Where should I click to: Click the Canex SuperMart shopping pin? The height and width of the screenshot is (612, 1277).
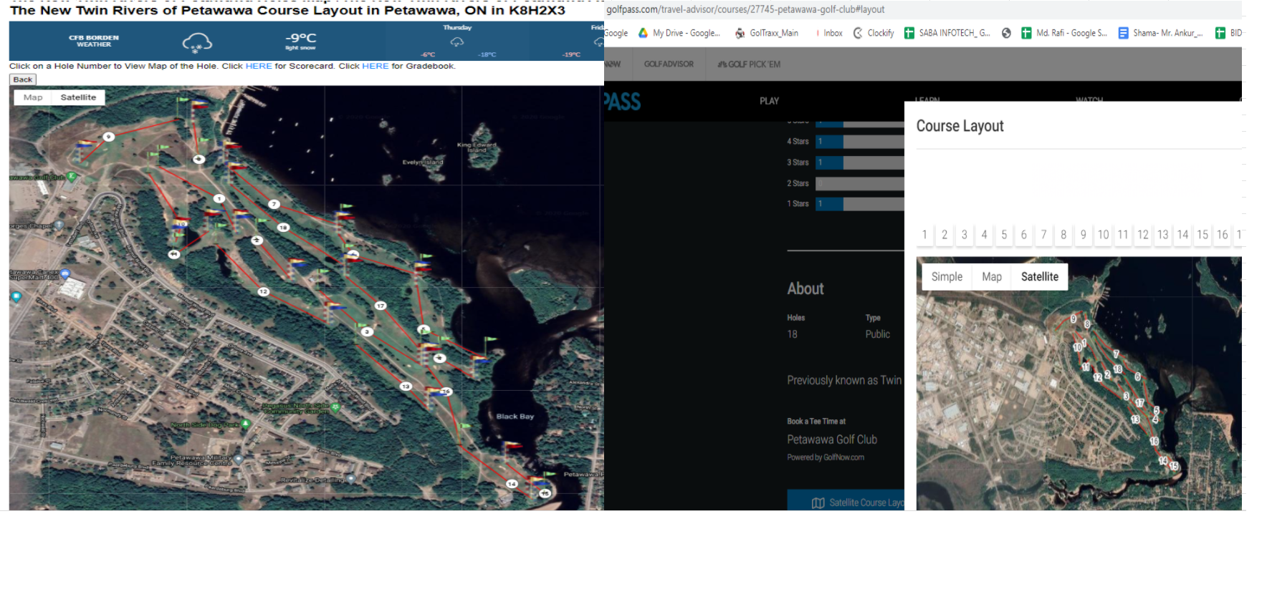click(x=65, y=274)
